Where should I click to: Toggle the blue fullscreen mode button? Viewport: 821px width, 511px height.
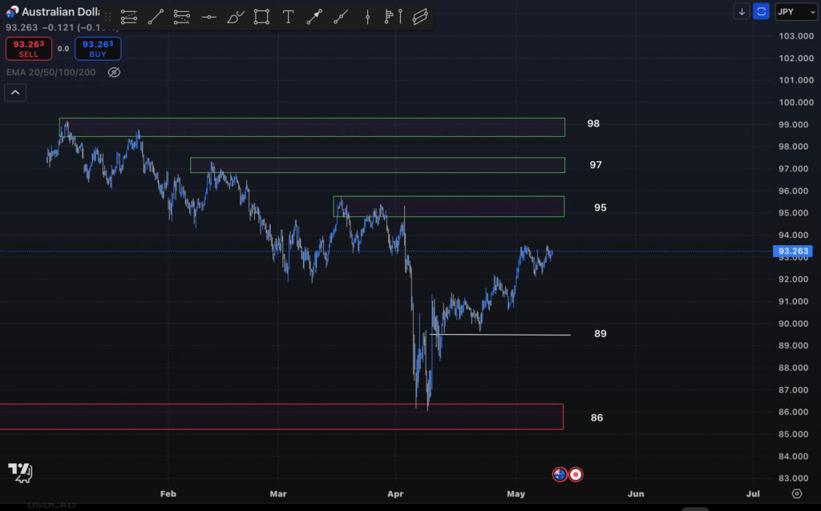760,11
